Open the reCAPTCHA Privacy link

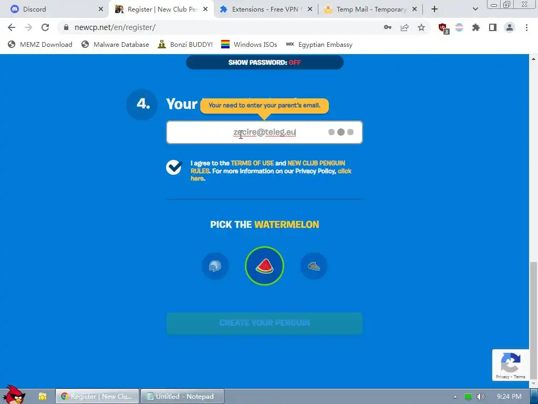click(x=502, y=377)
